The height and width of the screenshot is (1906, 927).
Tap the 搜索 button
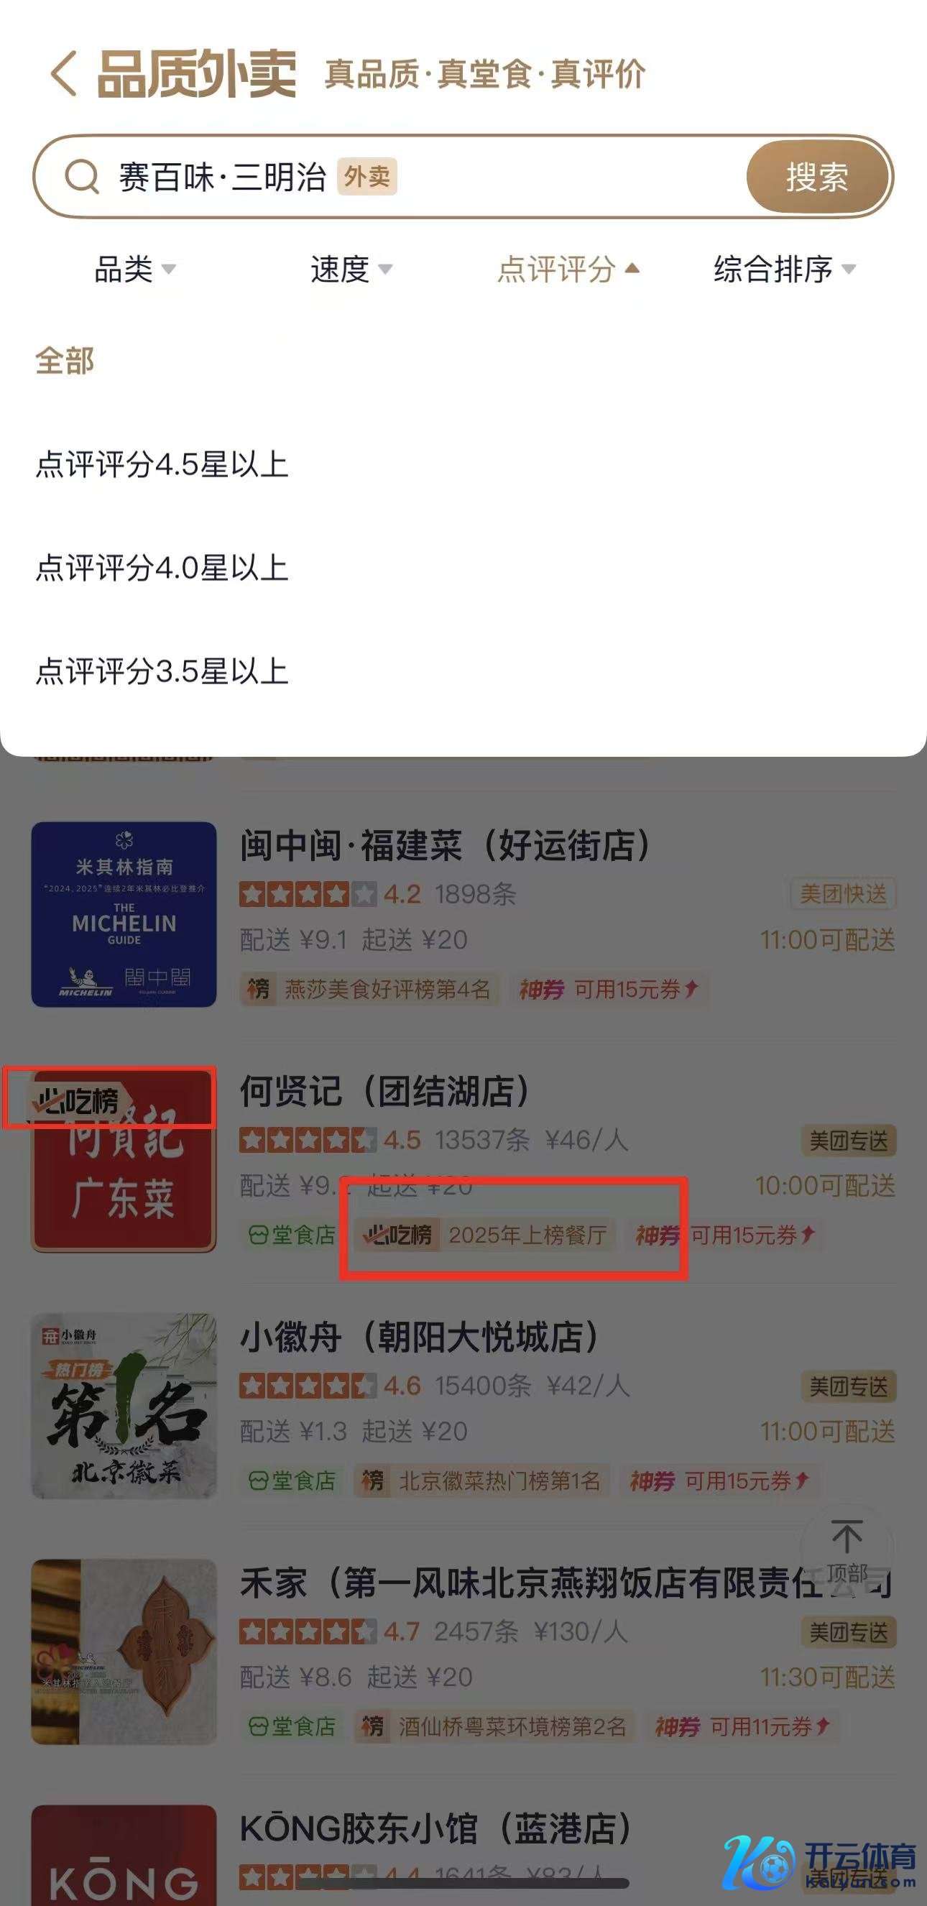[x=817, y=177]
